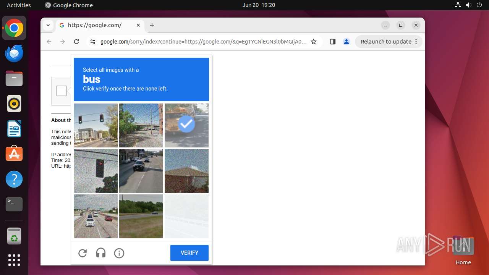Select the tile with black SUV
The image size is (489, 275).
coord(141,171)
